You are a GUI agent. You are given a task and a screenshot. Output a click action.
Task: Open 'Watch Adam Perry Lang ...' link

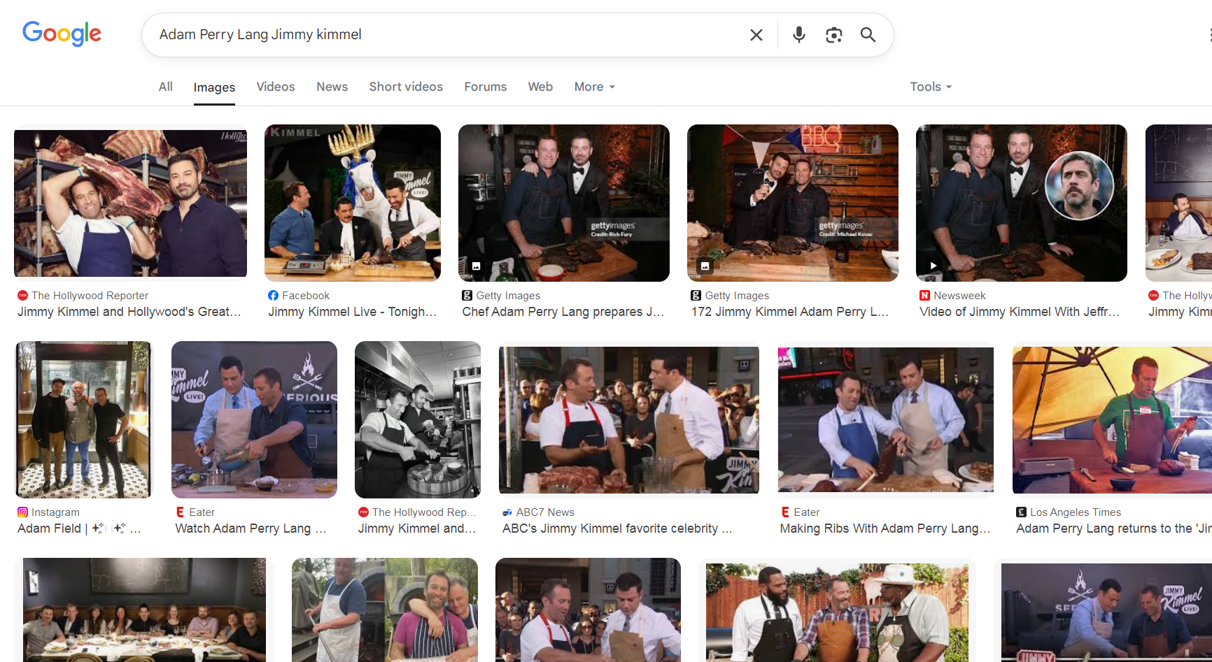251,528
